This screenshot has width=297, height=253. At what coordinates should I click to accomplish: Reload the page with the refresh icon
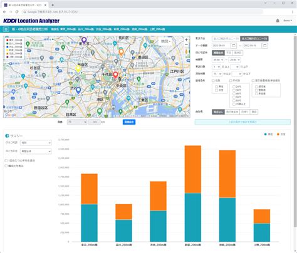point(17,12)
